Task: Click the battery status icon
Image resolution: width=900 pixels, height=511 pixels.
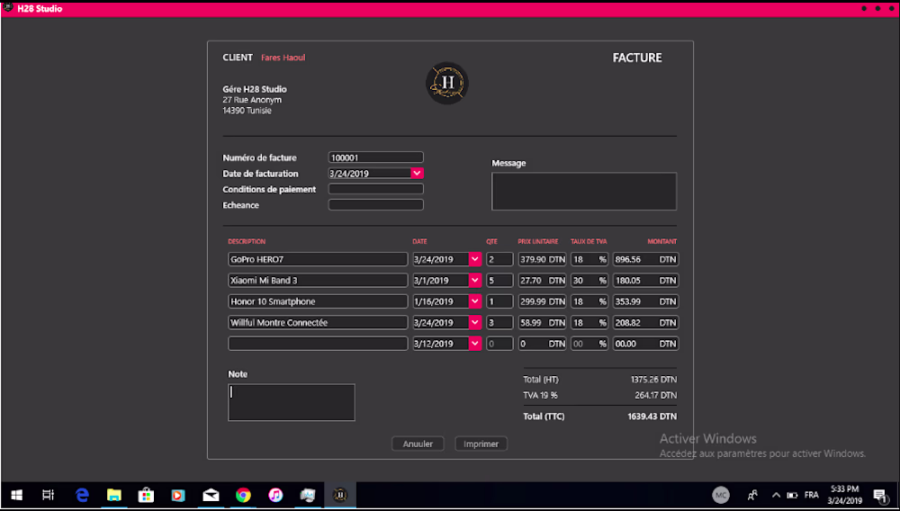Action: 792,495
